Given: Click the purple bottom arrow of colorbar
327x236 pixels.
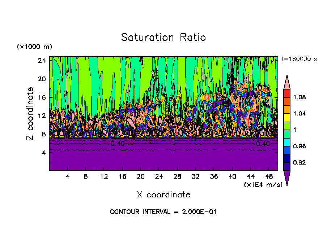Looking at the screenshot, I should click(x=286, y=176).
